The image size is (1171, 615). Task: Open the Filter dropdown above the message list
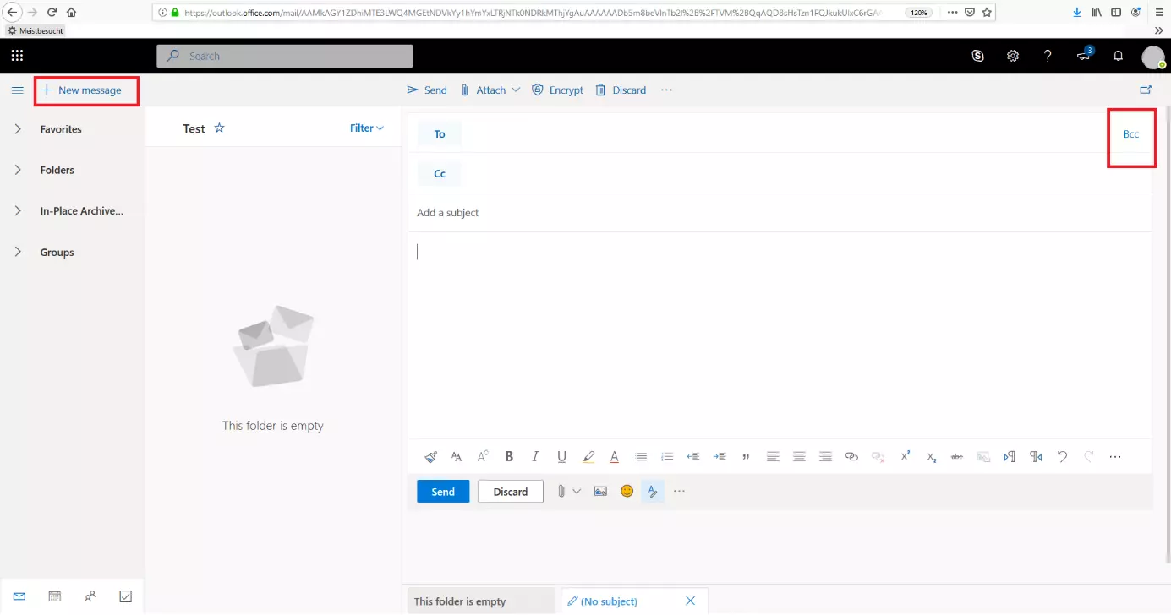366,128
